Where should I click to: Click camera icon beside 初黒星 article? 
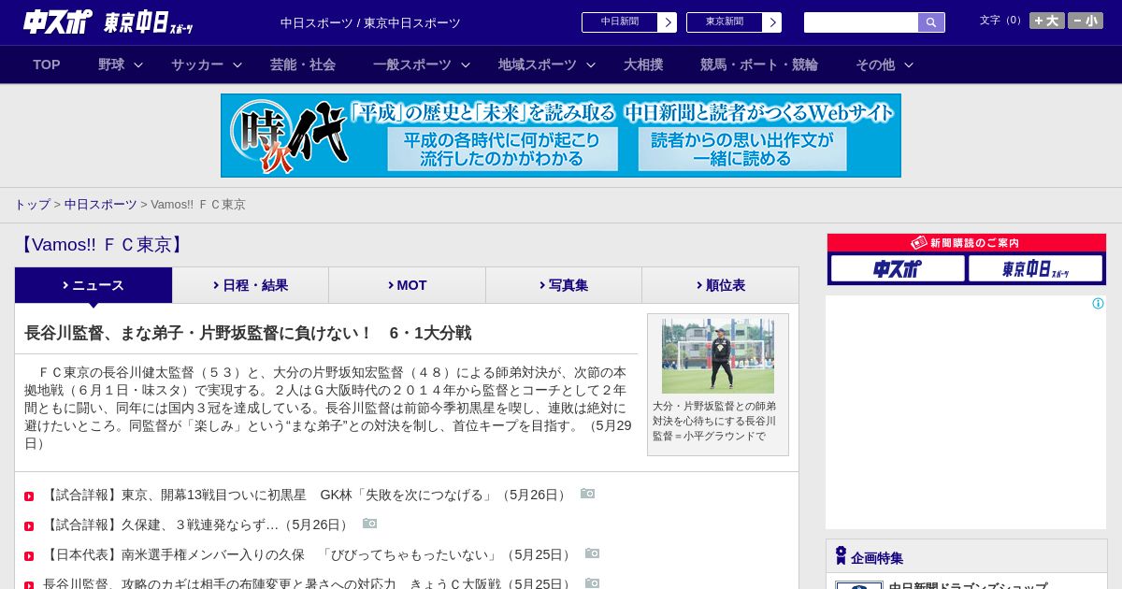click(587, 494)
